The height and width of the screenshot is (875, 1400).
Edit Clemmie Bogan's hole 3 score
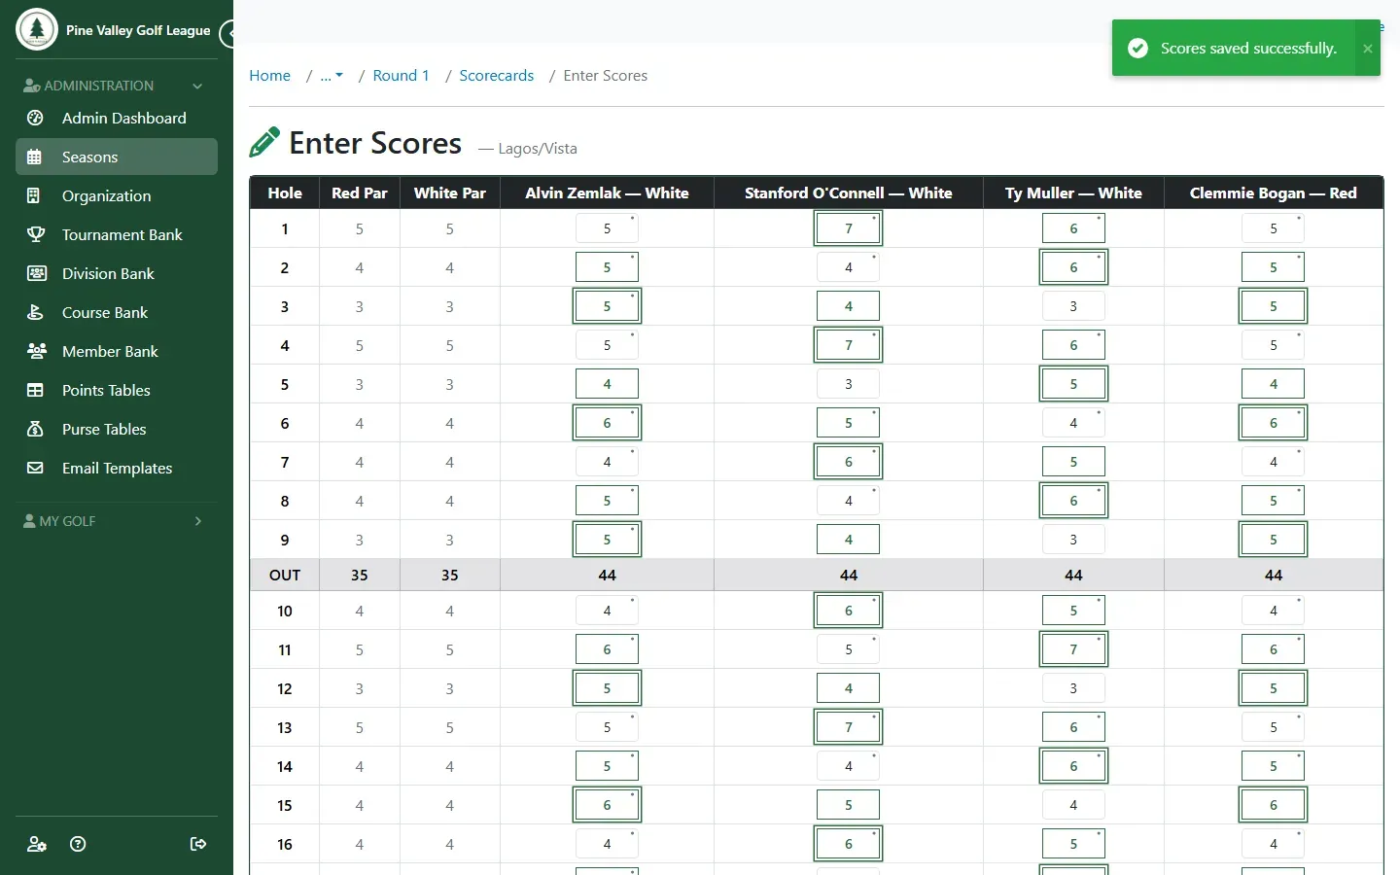point(1273,306)
